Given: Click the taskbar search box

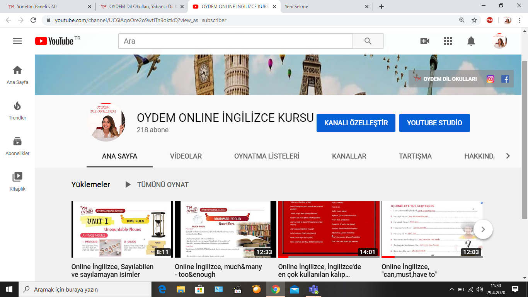Looking at the screenshot, I should (x=85, y=289).
